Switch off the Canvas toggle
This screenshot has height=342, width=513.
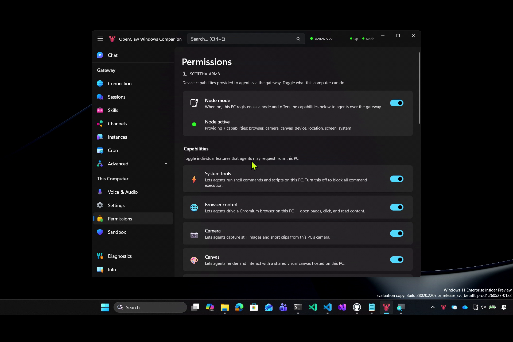(397, 259)
